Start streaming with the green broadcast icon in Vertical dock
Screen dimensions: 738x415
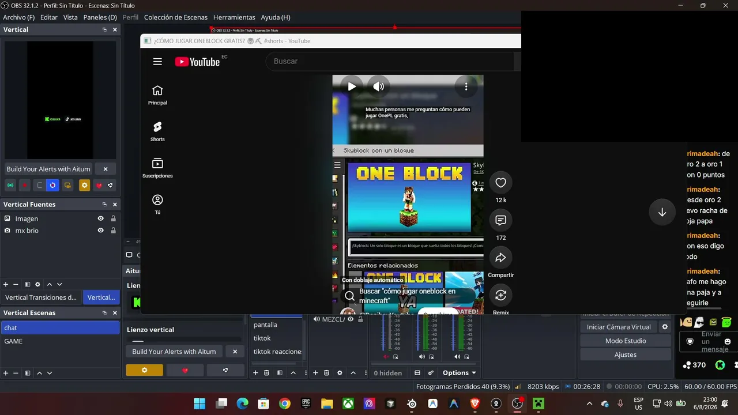(10, 185)
